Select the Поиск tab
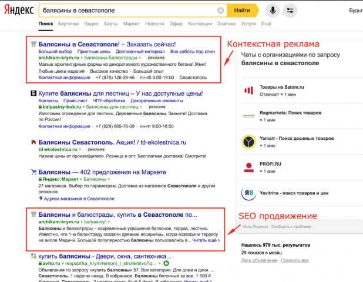 46,23
